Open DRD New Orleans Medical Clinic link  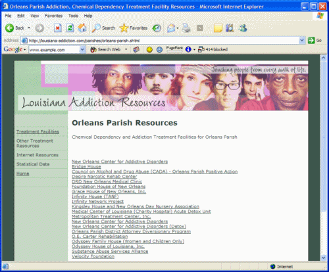click(107, 181)
